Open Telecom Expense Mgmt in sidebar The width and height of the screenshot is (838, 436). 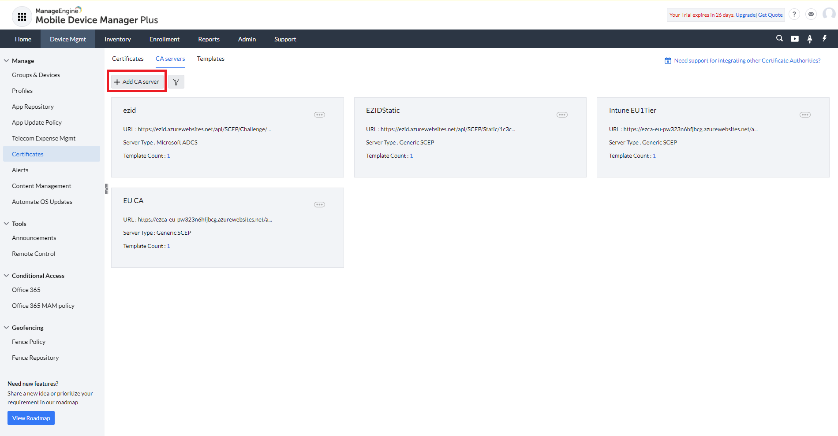(44, 138)
